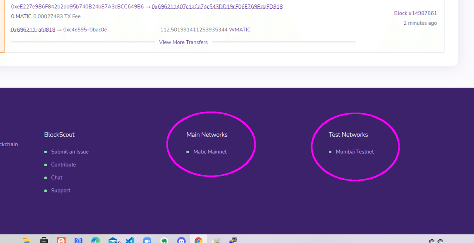Click the BlockScout footer heading

point(59,135)
